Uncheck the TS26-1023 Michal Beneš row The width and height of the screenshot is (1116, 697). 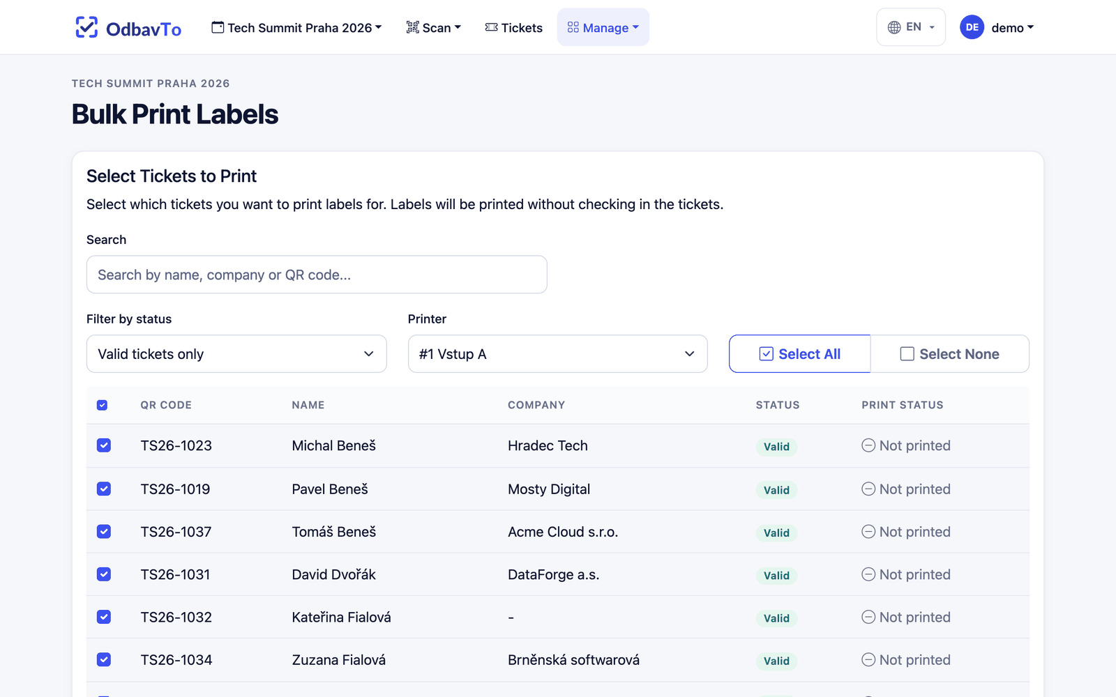(x=104, y=445)
